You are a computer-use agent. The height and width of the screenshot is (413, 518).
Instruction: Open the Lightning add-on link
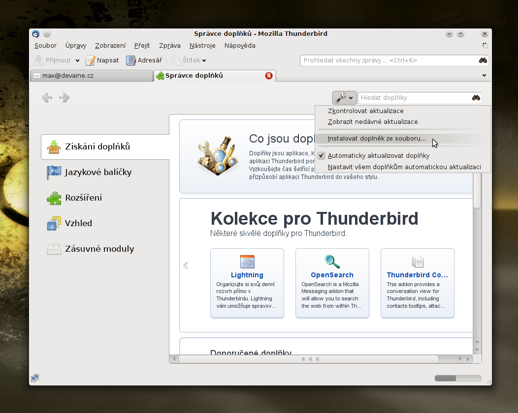[247, 275]
